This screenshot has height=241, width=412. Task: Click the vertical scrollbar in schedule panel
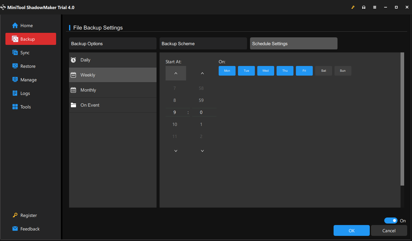point(402,119)
